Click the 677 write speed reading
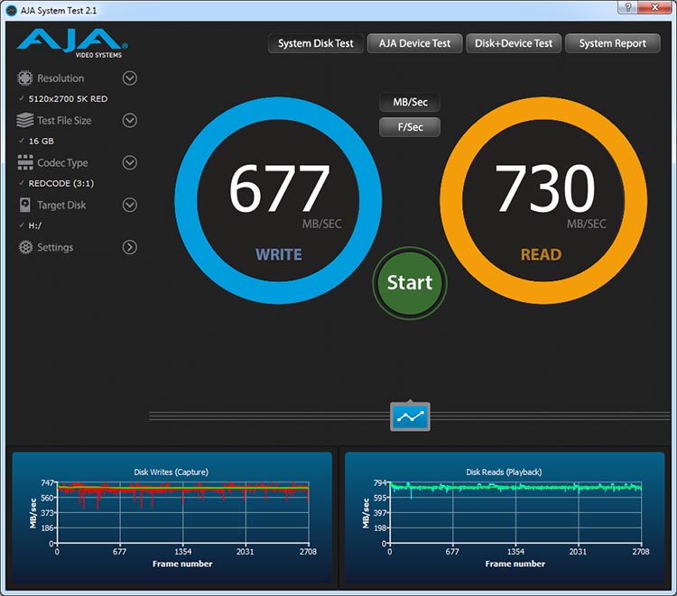Viewport: 677px width, 596px height. [x=279, y=188]
